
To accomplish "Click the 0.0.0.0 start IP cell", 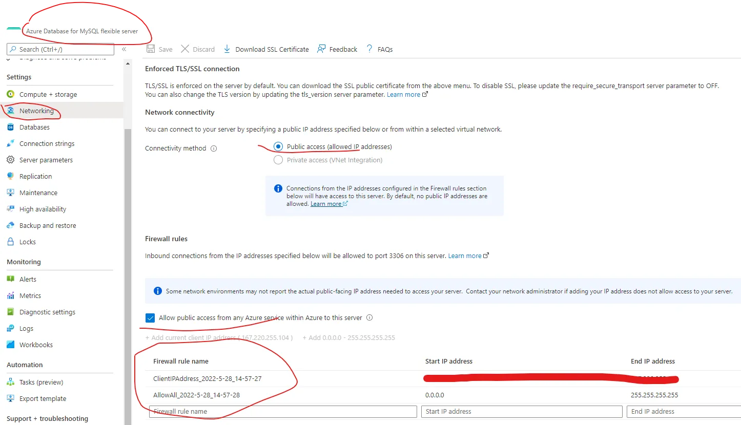I will [435, 395].
